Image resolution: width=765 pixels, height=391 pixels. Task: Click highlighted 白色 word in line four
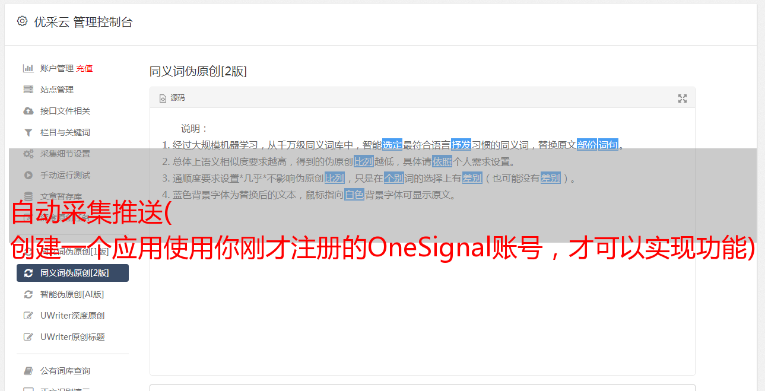click(354, 195)
